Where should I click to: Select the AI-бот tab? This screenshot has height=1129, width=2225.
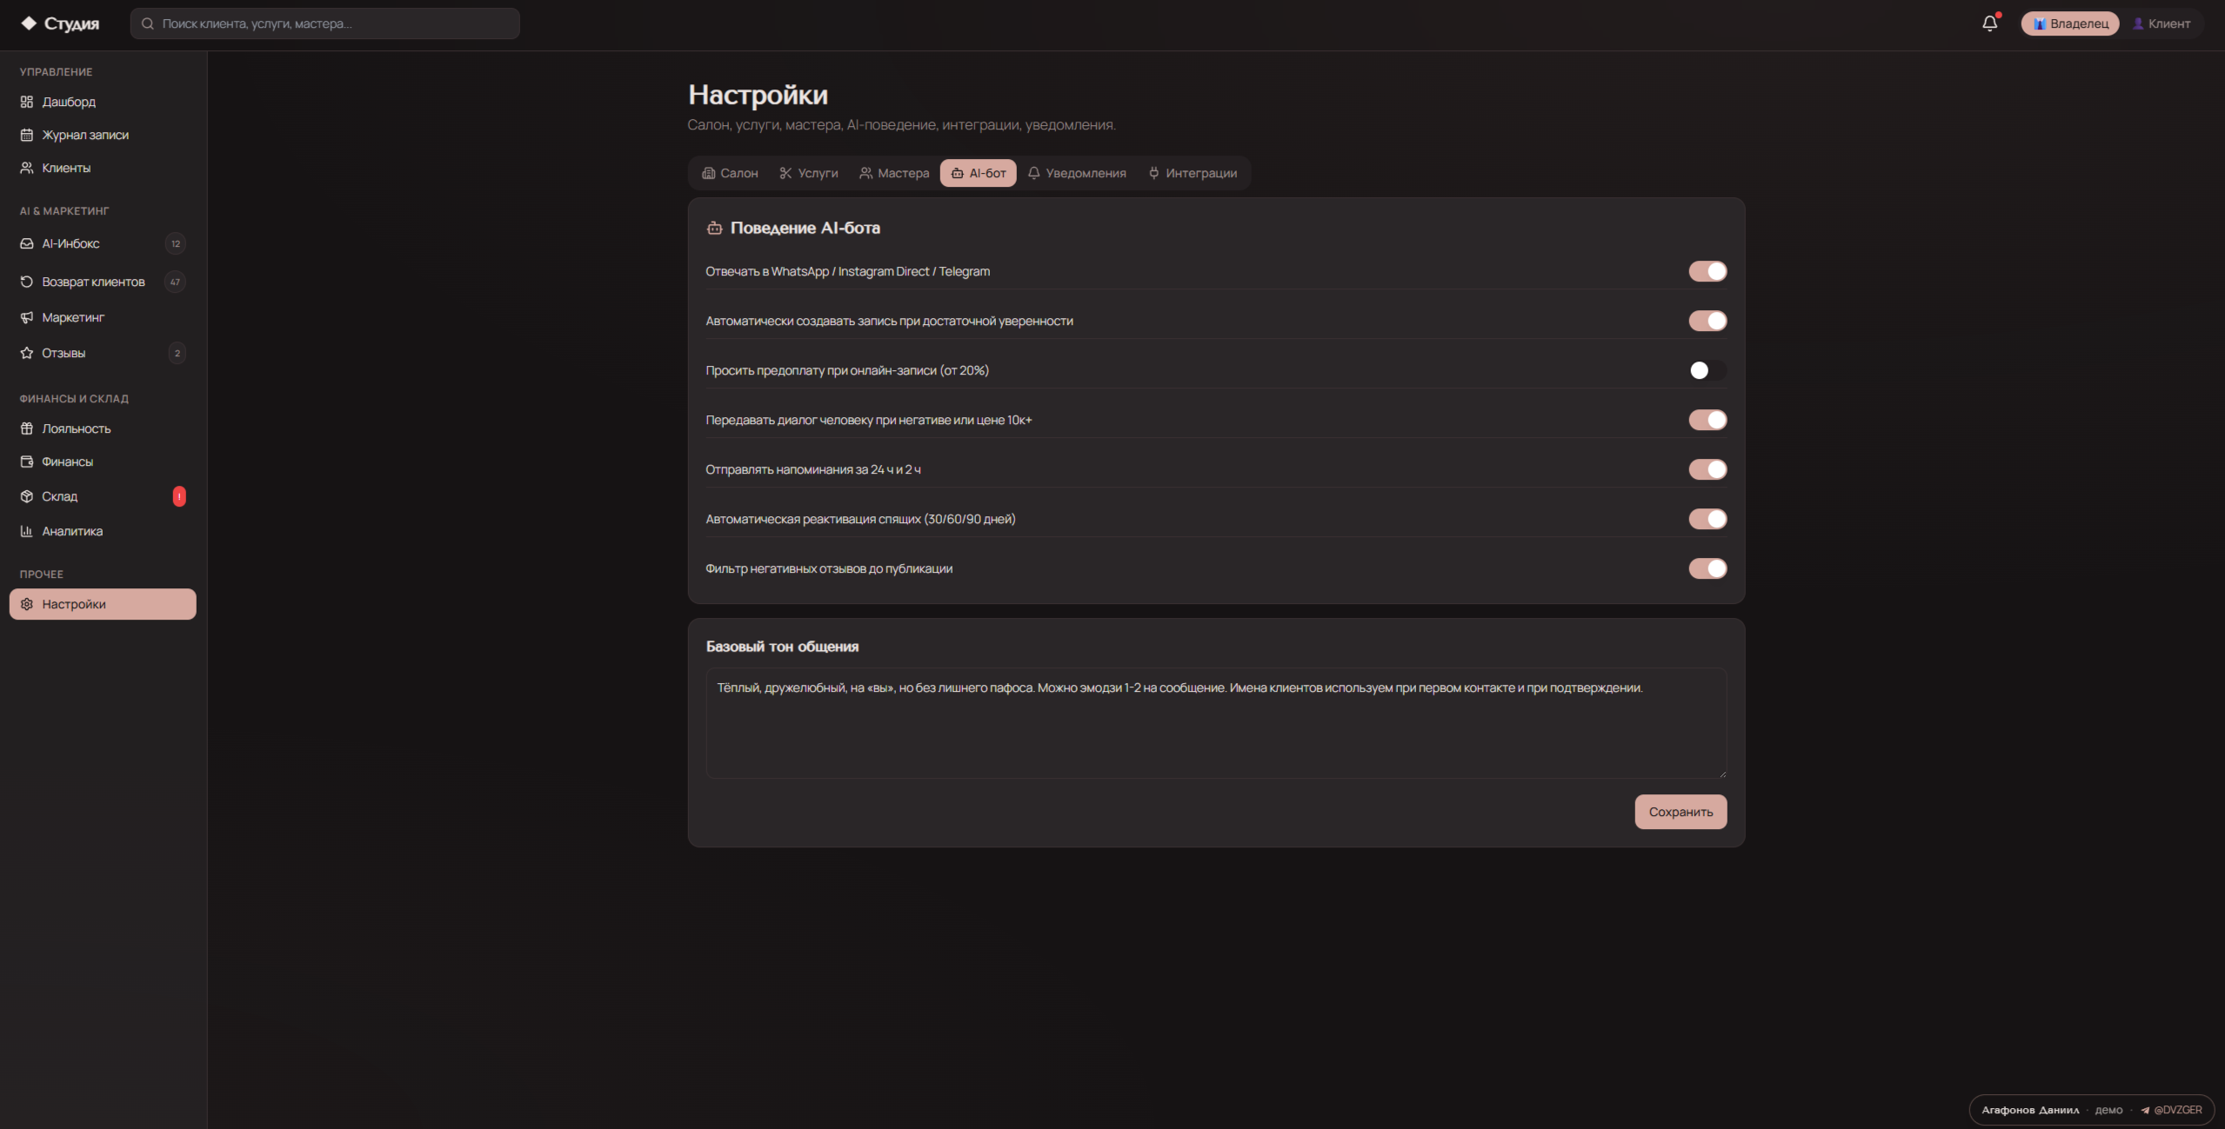(979, 173)
